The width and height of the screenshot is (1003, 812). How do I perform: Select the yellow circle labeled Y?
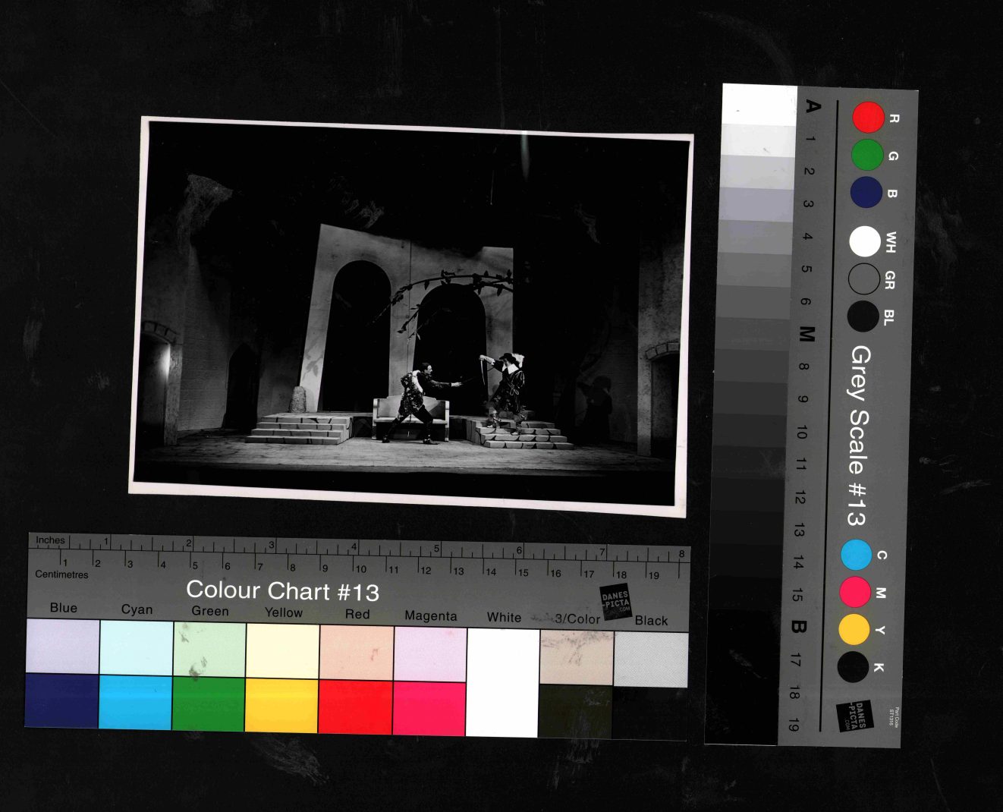pos(854,629)
